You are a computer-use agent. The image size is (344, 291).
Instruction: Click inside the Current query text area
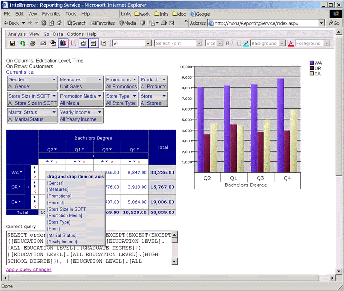click(89, 248)
